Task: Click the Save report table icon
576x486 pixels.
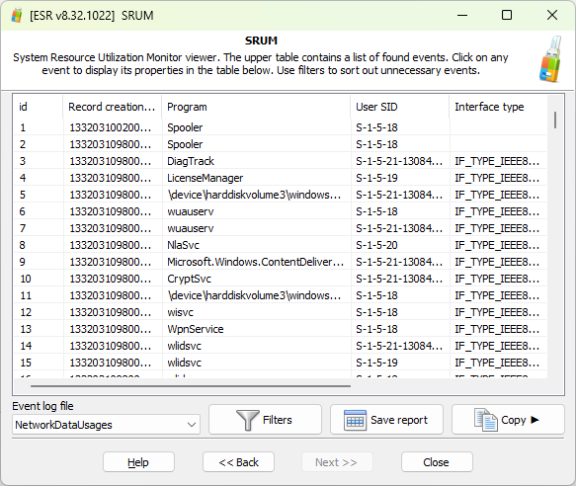Action: [355, 420]
